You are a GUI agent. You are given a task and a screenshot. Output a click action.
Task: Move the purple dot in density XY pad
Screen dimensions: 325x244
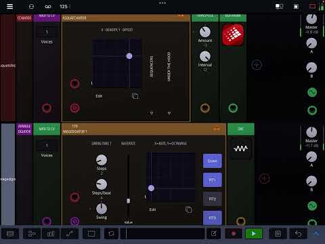[129, 56]
